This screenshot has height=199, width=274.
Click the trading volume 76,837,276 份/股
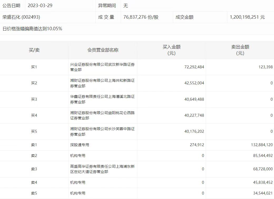pyautogui.click(x=141, y=17)
